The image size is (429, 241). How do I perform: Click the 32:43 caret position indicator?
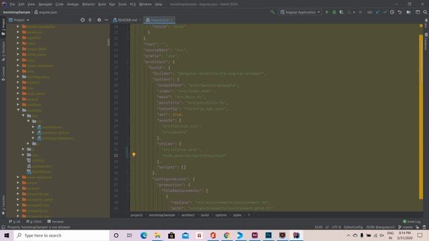point(318,227)
